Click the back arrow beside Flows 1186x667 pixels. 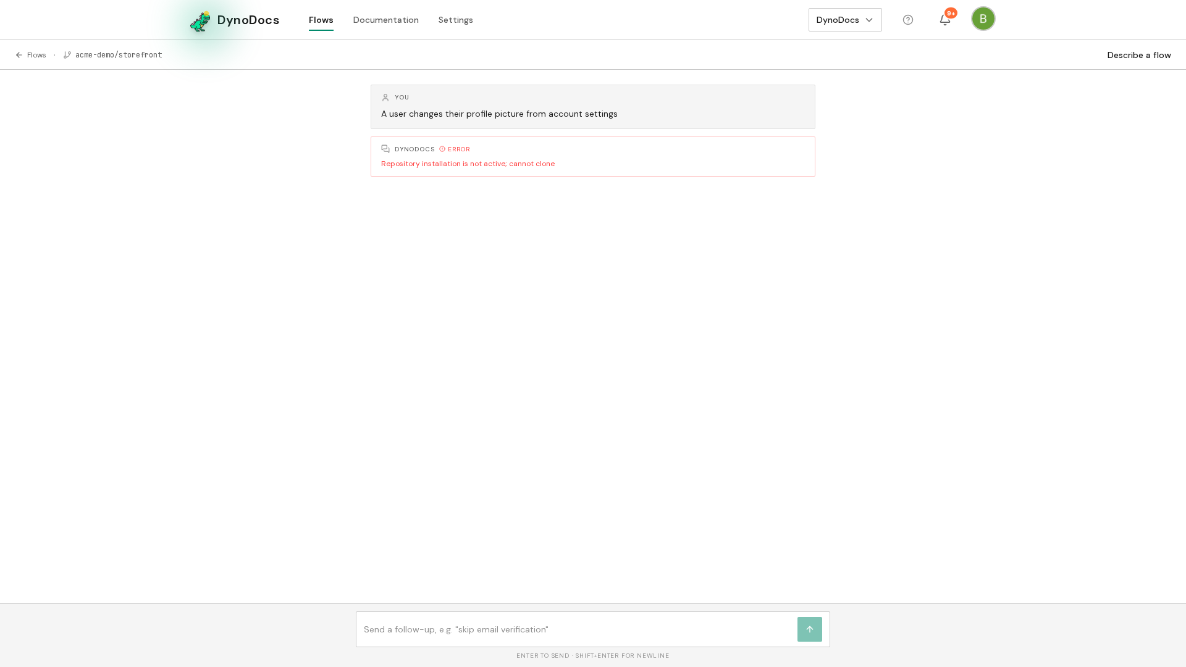[x=19, y=55]
